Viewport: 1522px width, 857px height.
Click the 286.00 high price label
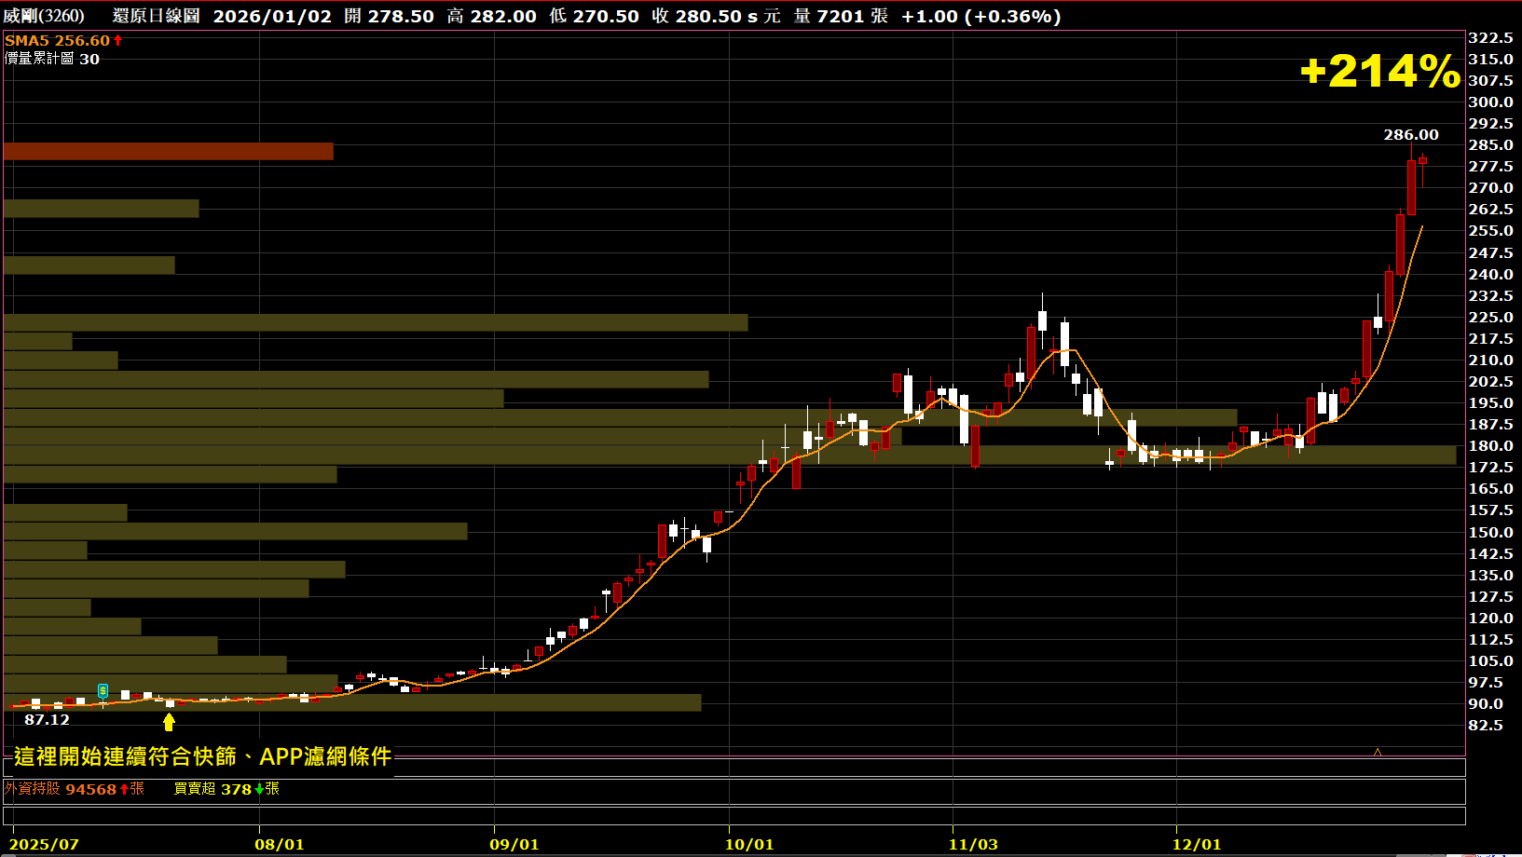1411,135
